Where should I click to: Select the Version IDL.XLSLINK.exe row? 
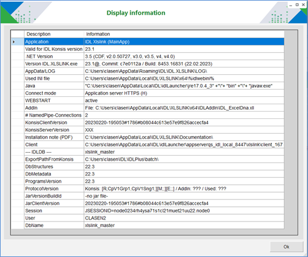(x=154, y=64)
